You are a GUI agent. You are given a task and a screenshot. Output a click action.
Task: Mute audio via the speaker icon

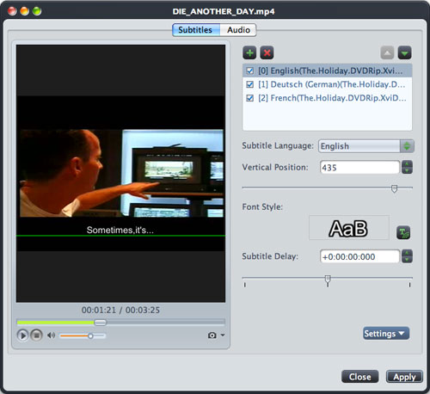pyautogui.click(x=51, y=336)
